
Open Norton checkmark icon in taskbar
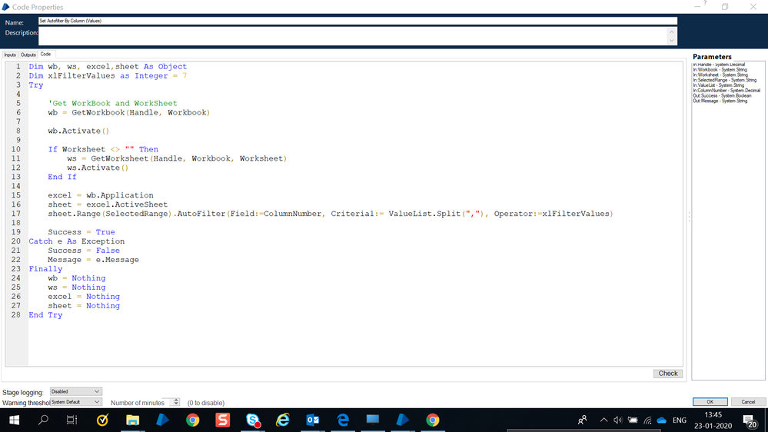pyautogui.click(x=102, y=420)
